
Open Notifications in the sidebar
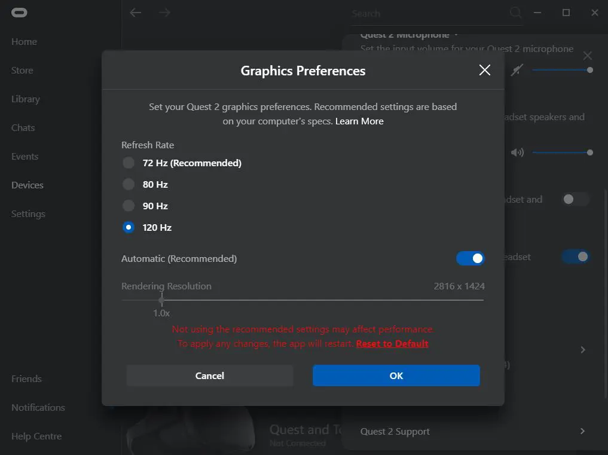(x=38, y=407)
